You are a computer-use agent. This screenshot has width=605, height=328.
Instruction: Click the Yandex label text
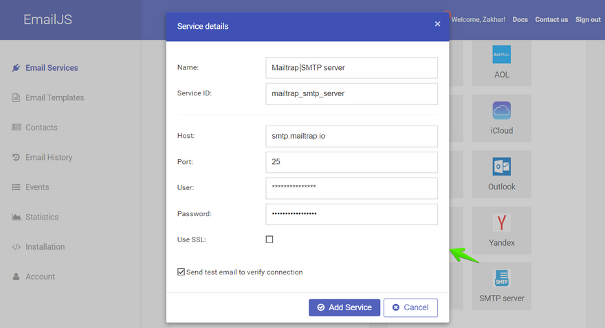point(502,242)
